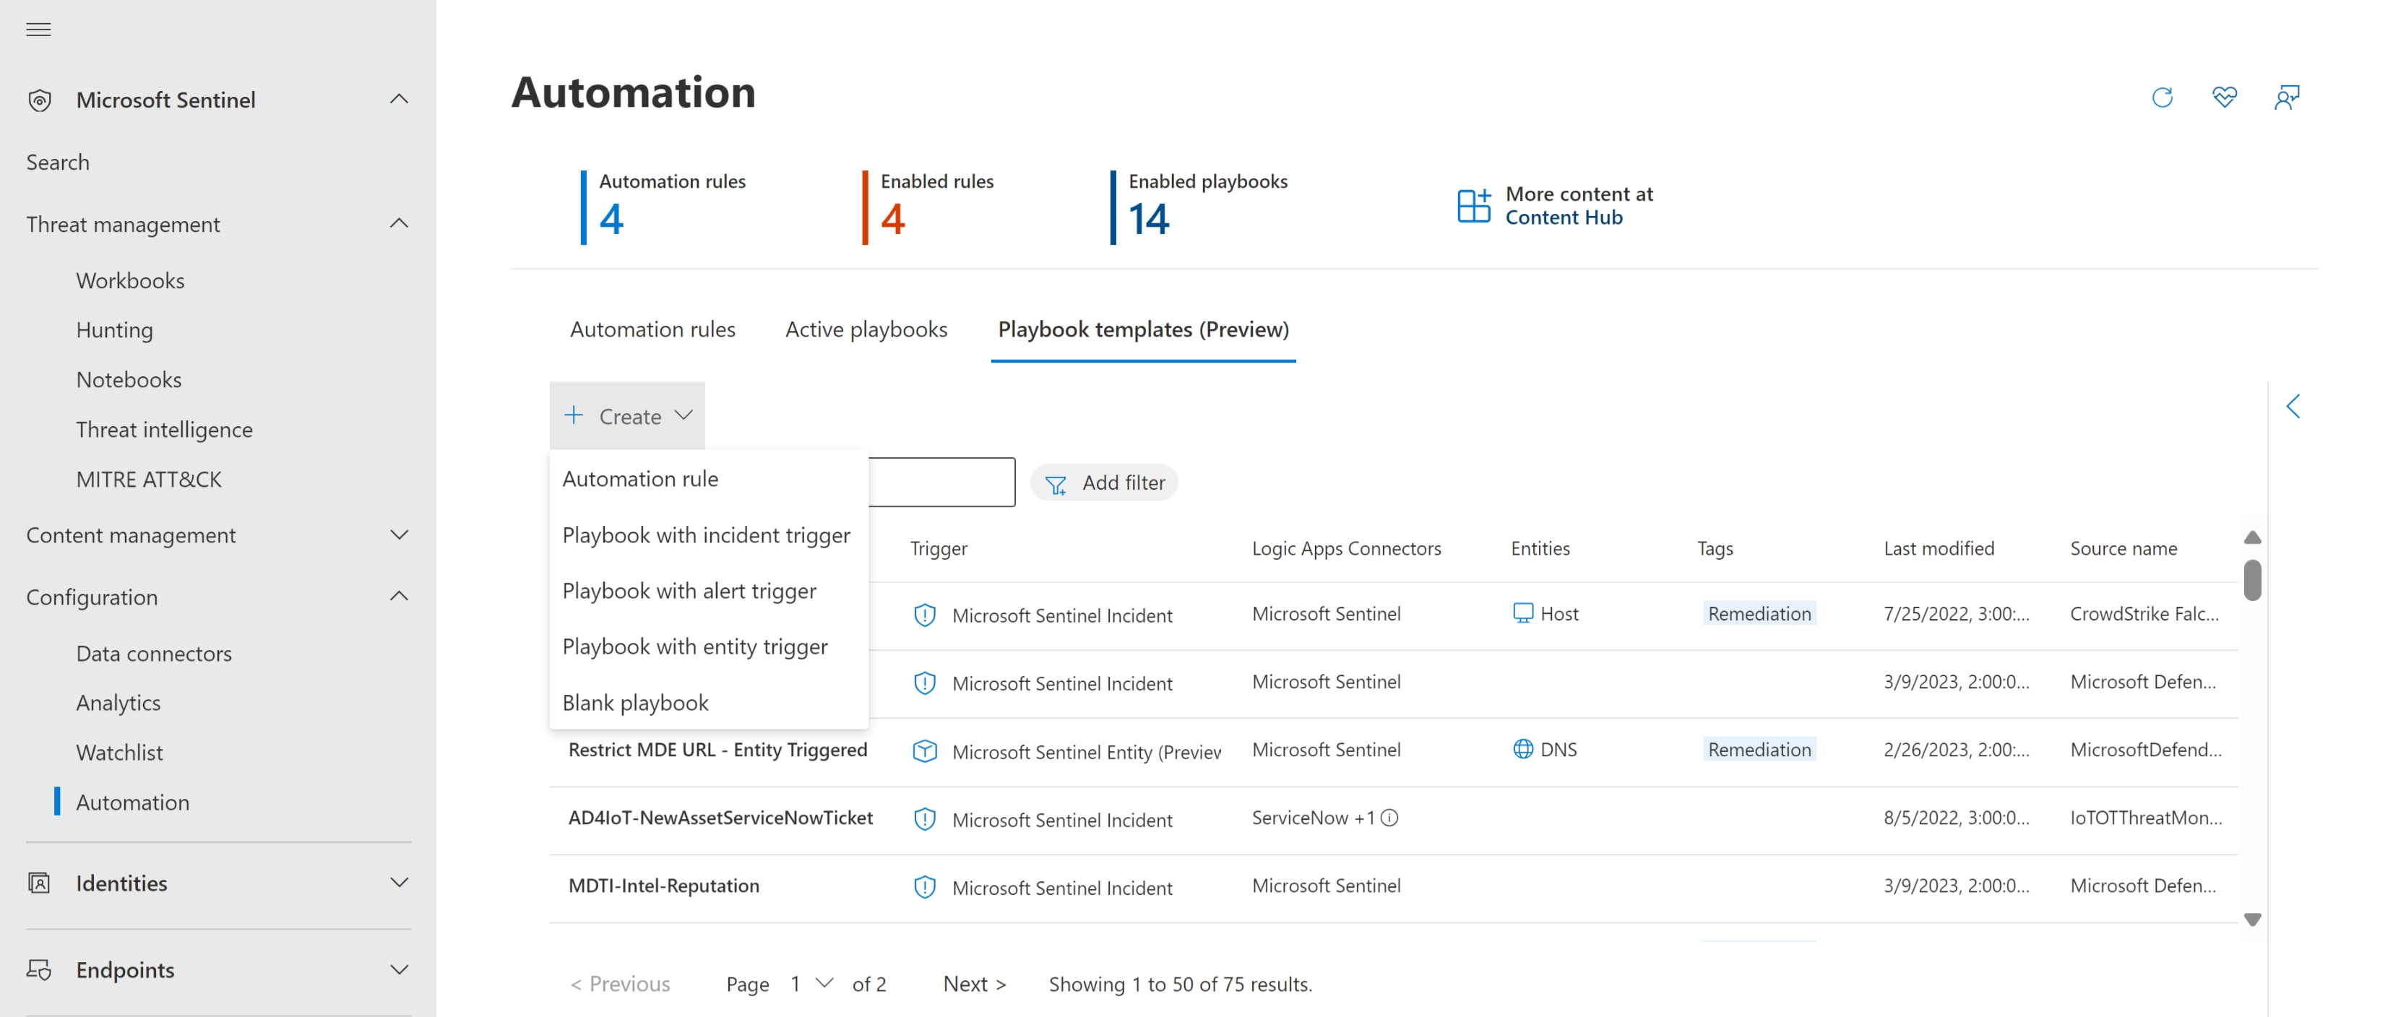Collapse the side pane with blue chevron

2293,407
